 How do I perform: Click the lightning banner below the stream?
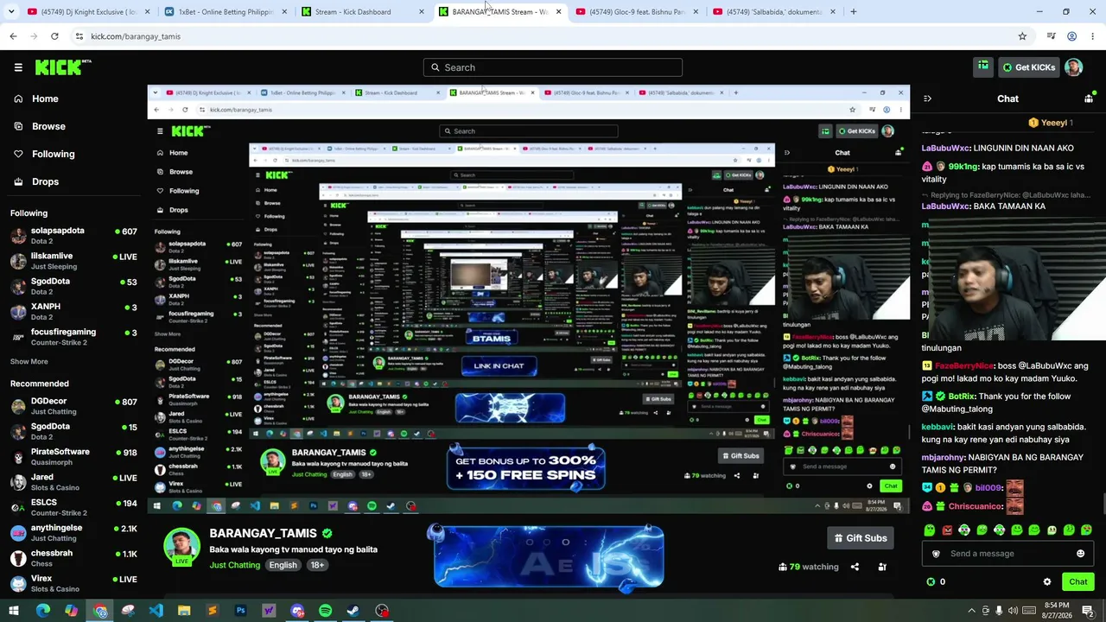click(549, 556)
